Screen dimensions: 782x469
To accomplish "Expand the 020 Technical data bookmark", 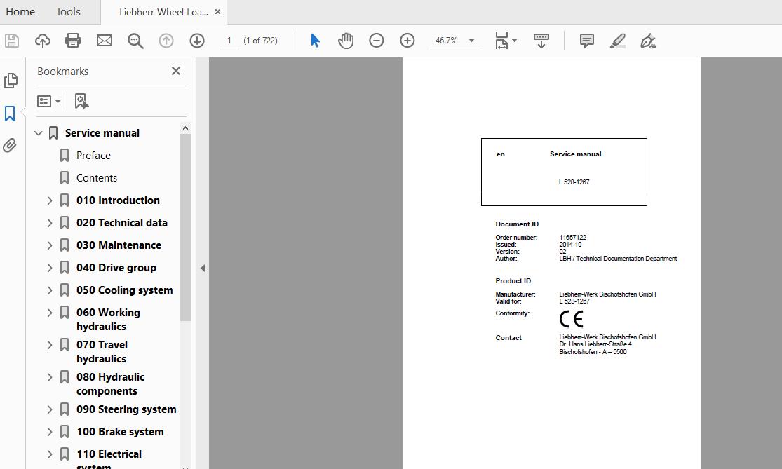I will click(x=49, y=223).
